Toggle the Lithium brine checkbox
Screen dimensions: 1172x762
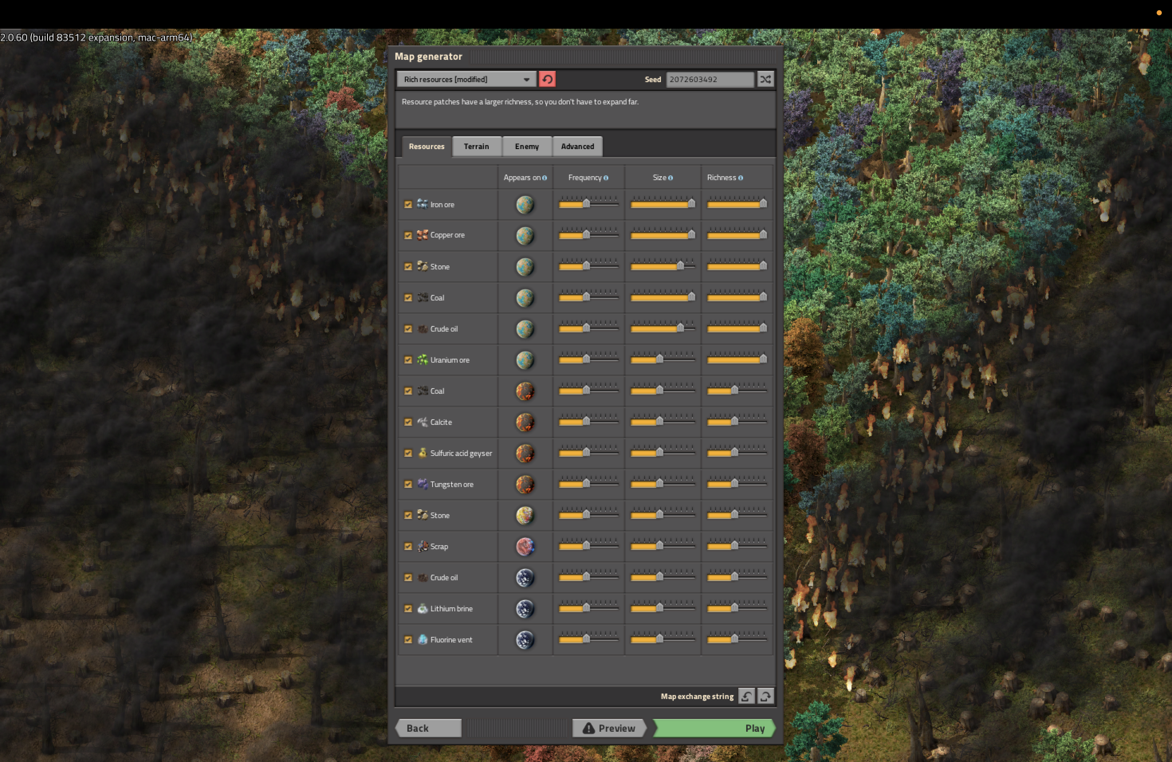pyautogui.click(x=408, y=609)
